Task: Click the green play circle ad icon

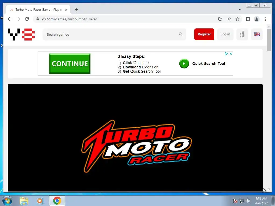Action: tap(184, 64)
